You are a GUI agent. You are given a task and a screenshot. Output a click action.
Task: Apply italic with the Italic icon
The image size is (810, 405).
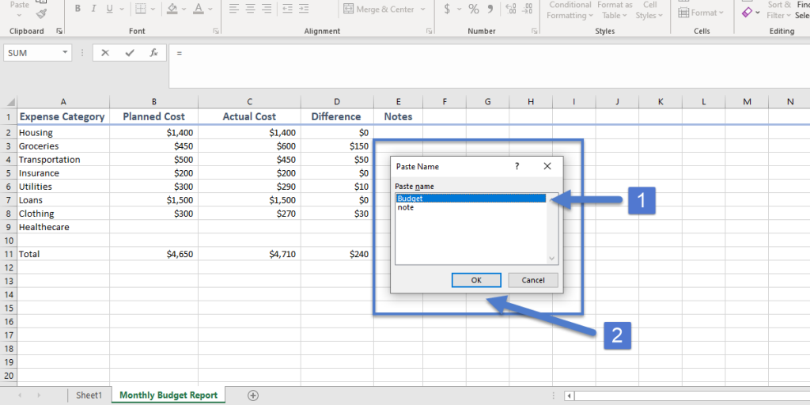(93, 9)
